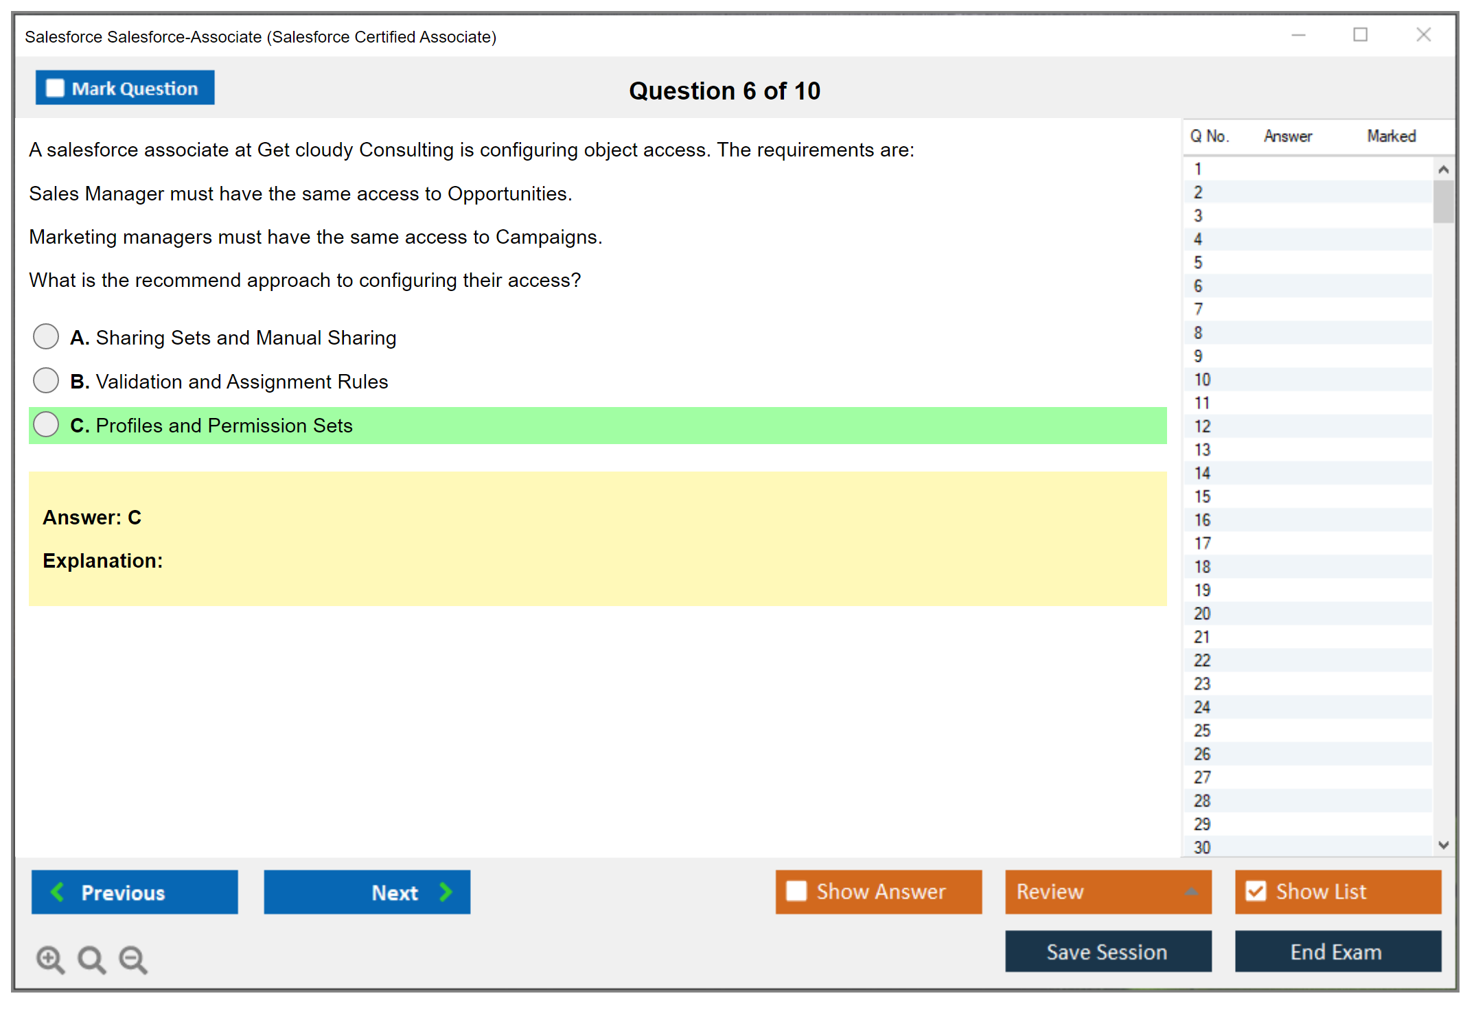Uncheck the Show List checkbox
The image size is (1476, 1009).
(1256, 891)
